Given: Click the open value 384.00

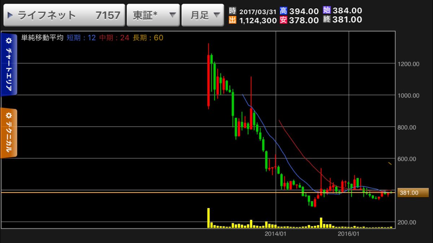Looking at the screenshot, I should 347,11.
